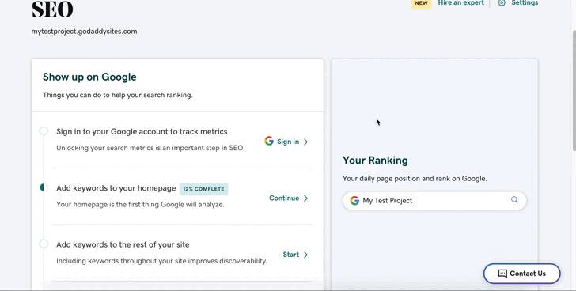
Task: Click 'Your homepage is the first thing Google will analyze.'
Action: tap(140, 204)
